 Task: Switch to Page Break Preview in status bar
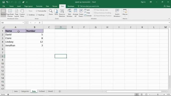[x=146, y=94]
